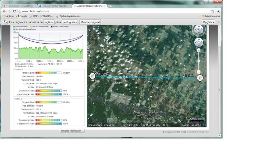This screenshot has width=258, height=147.
Task: Click purple Primeira Zona de Fresnel swatch
Action: pos(52,26)
